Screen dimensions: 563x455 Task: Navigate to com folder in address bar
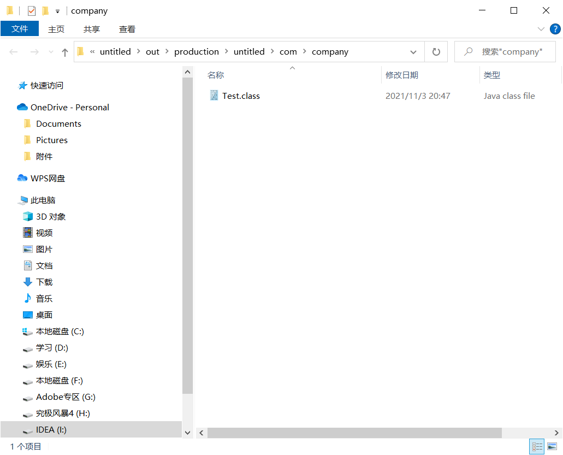tap(288, 52)
